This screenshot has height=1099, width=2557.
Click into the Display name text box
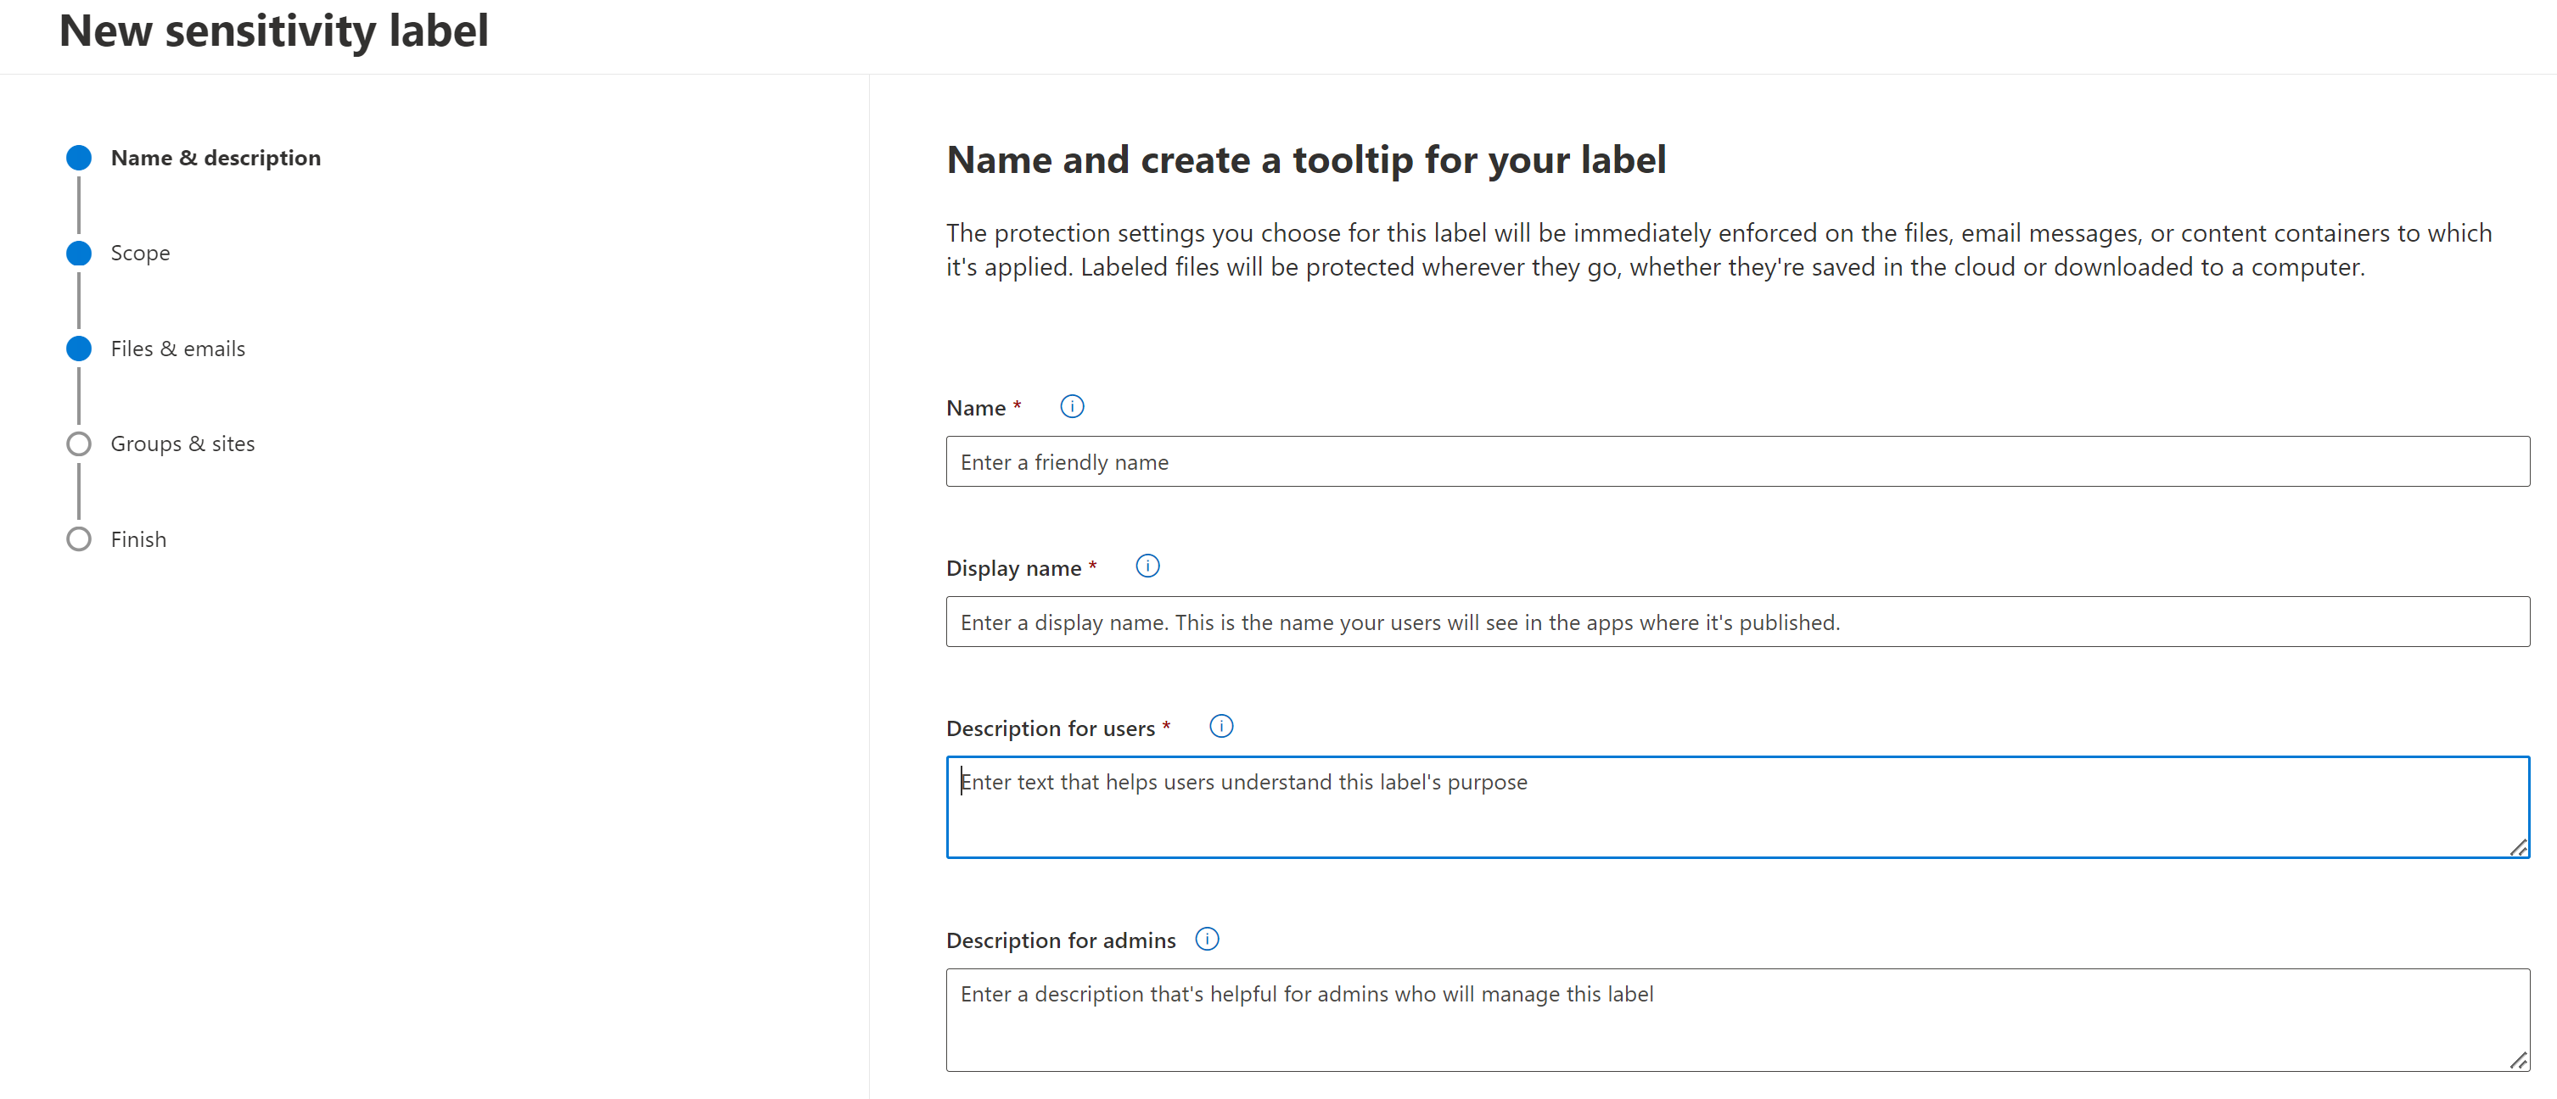click(1737, 622)
